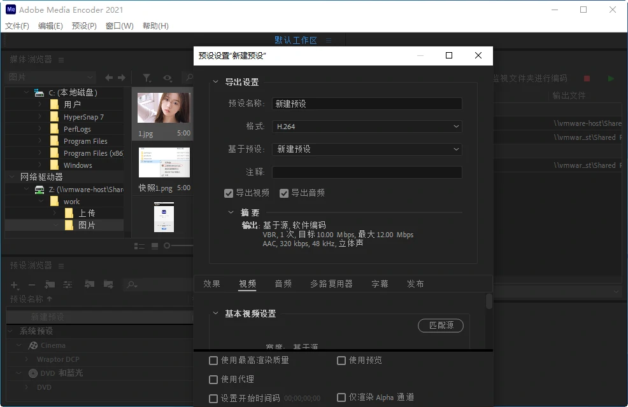Enable 使用最高渲染质量 checkbox
628x407 pixels.
213,361
